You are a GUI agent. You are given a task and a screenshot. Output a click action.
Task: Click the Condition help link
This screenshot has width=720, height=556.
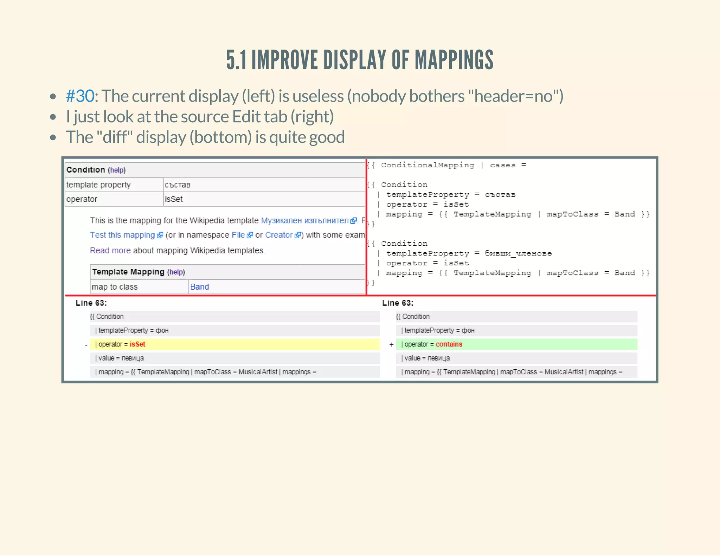[x=117, y=170]
